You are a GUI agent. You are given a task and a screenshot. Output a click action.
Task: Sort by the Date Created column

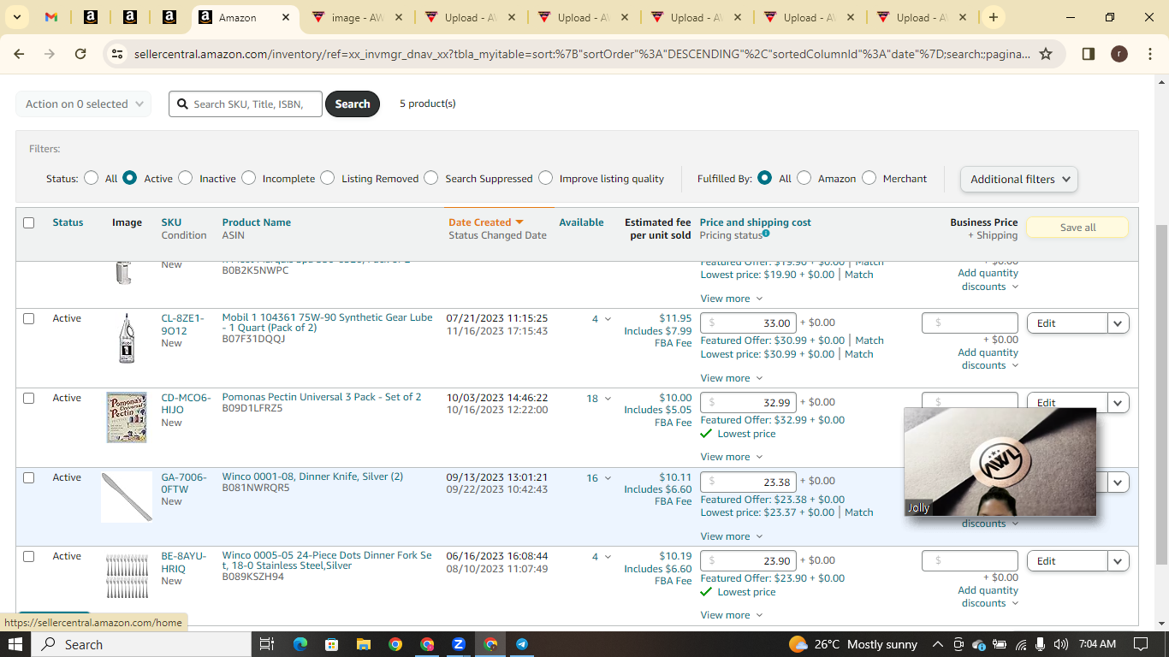tap(485, 222)
